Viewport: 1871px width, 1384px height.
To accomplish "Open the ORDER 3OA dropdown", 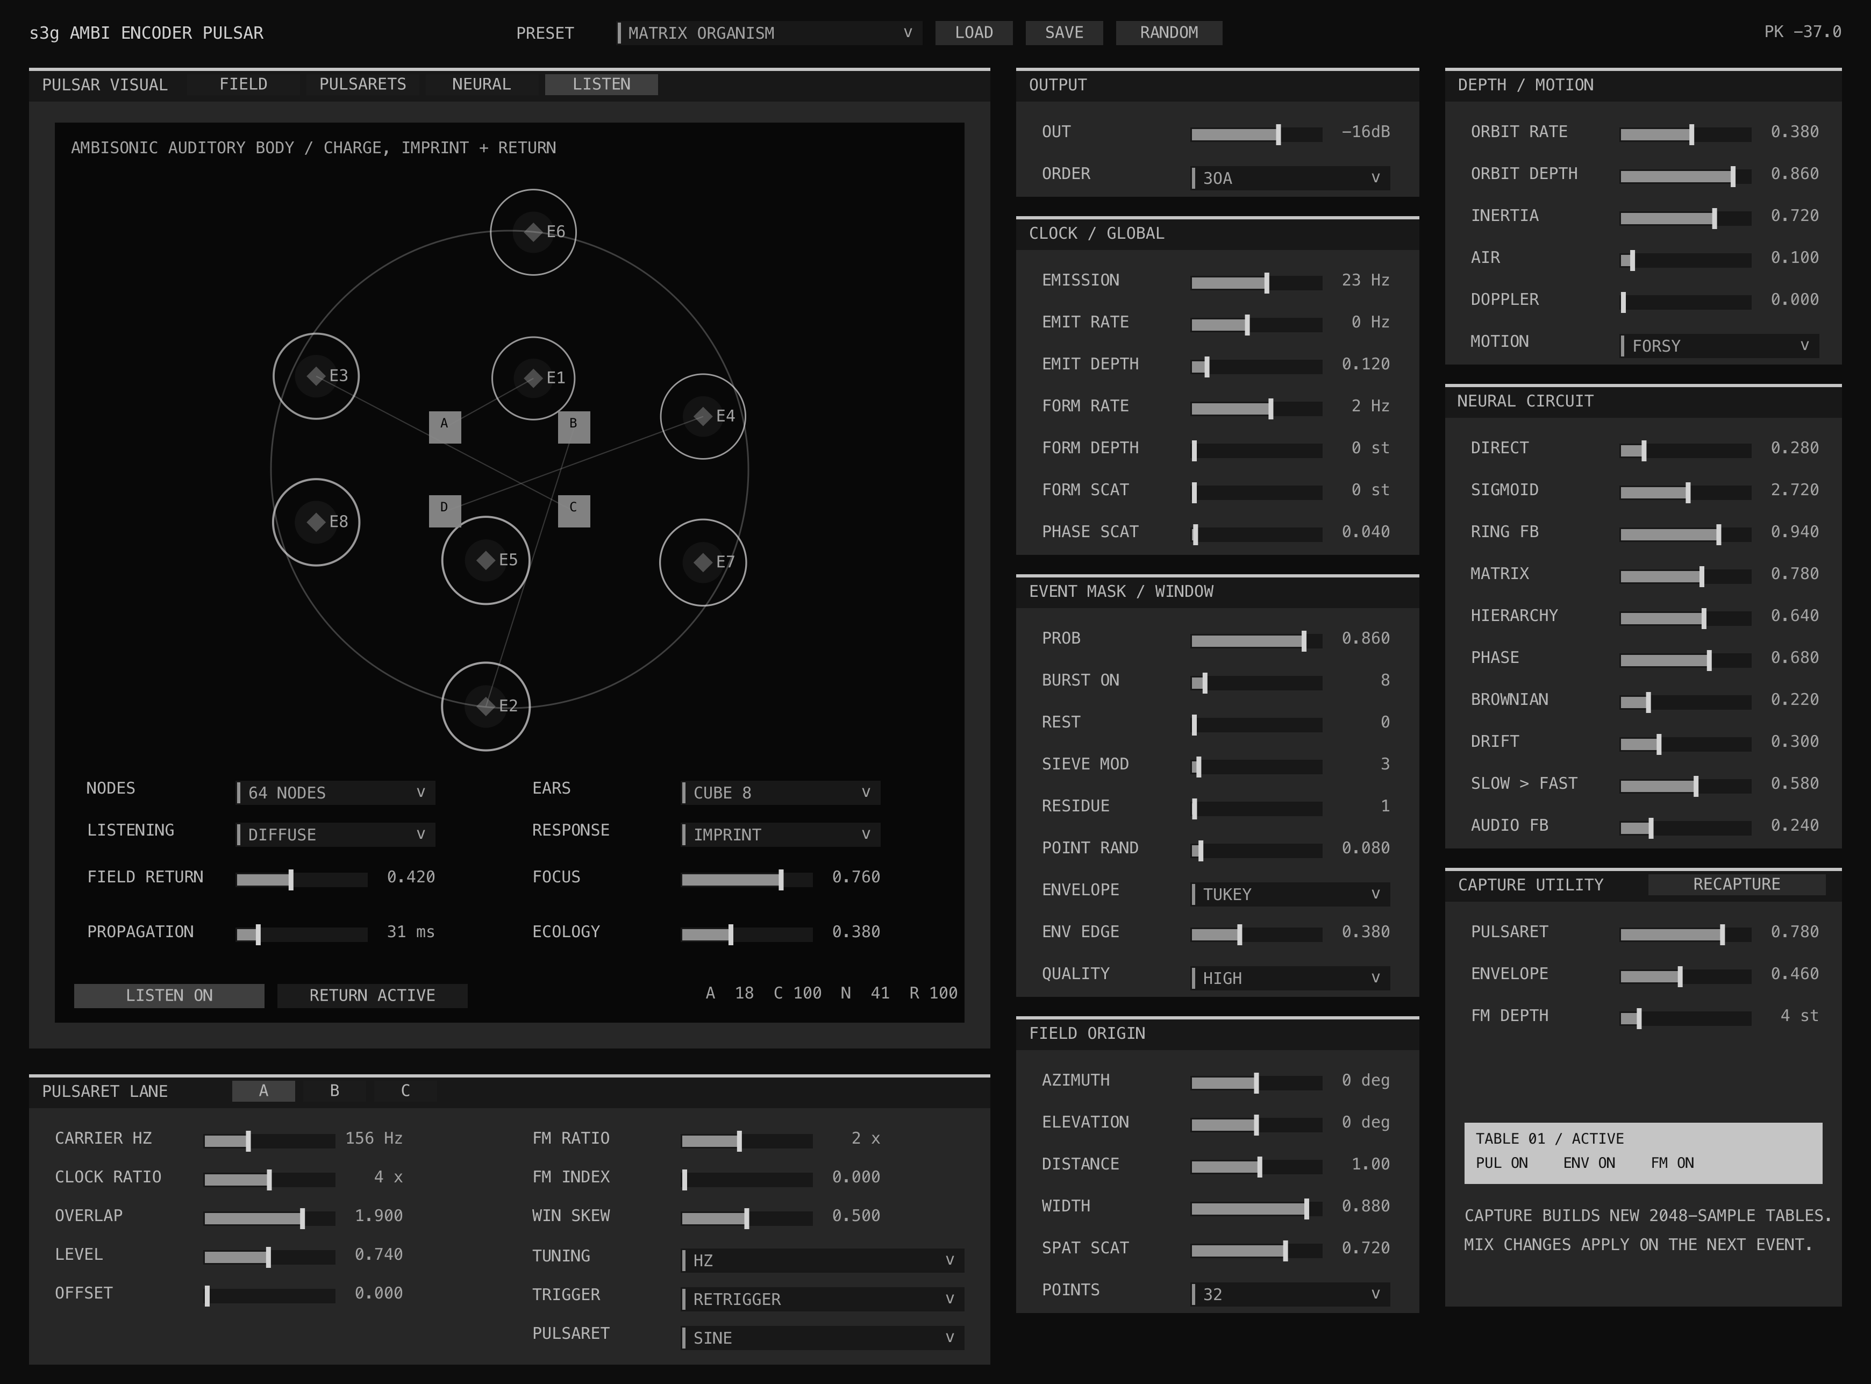I will tap(1290, 177).
